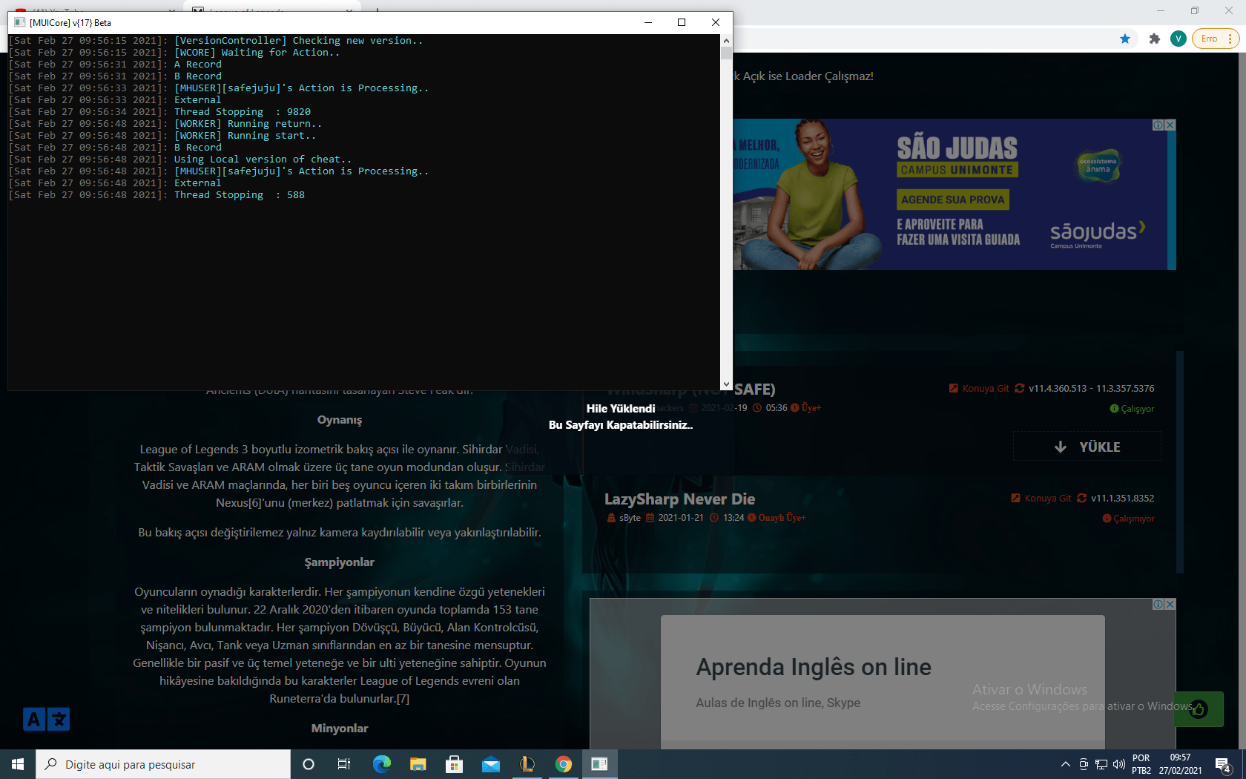1246x779 pixels.
Task: Open the network status tray icon
Action: pyautogui.click(x=1101, y=764)
